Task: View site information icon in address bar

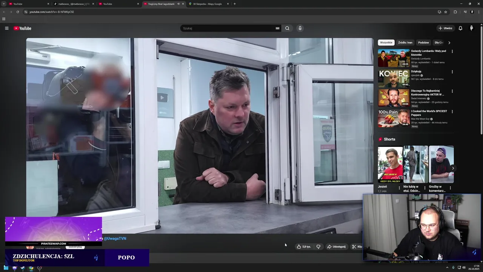Action: pos(26,12)
